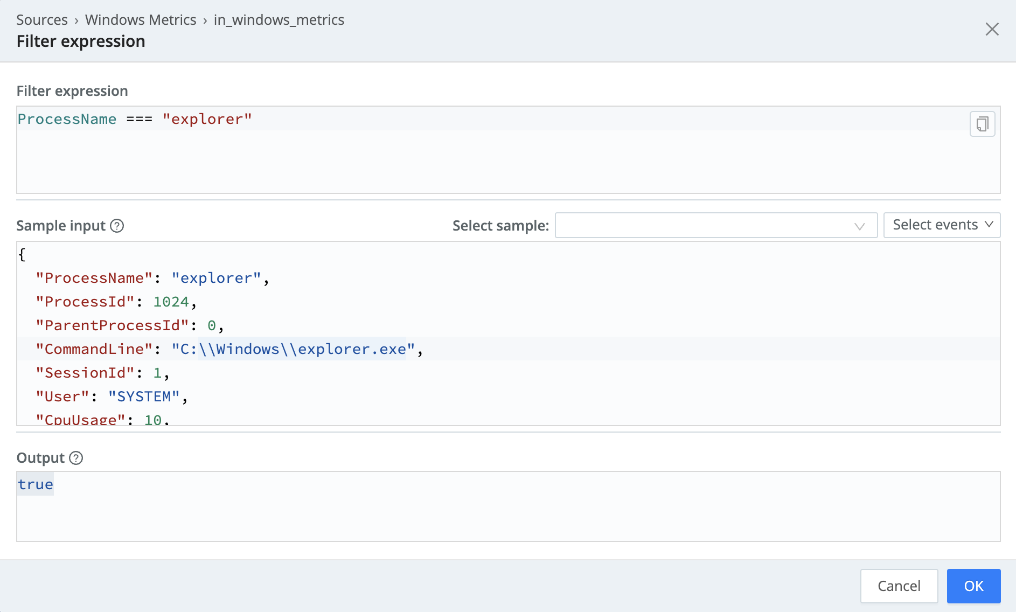Click the Select sample input box
Image resolution: width=1016 pixels, height=612 pixels.
(700, 225)
